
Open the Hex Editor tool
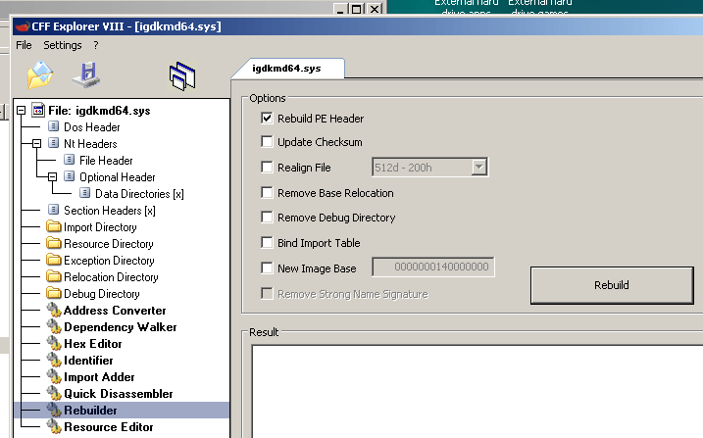point(92,344)
